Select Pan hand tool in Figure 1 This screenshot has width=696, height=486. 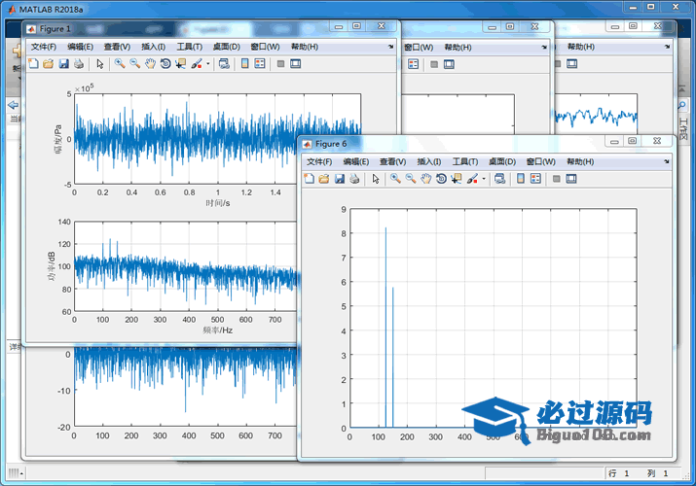[x=151, y=64]
